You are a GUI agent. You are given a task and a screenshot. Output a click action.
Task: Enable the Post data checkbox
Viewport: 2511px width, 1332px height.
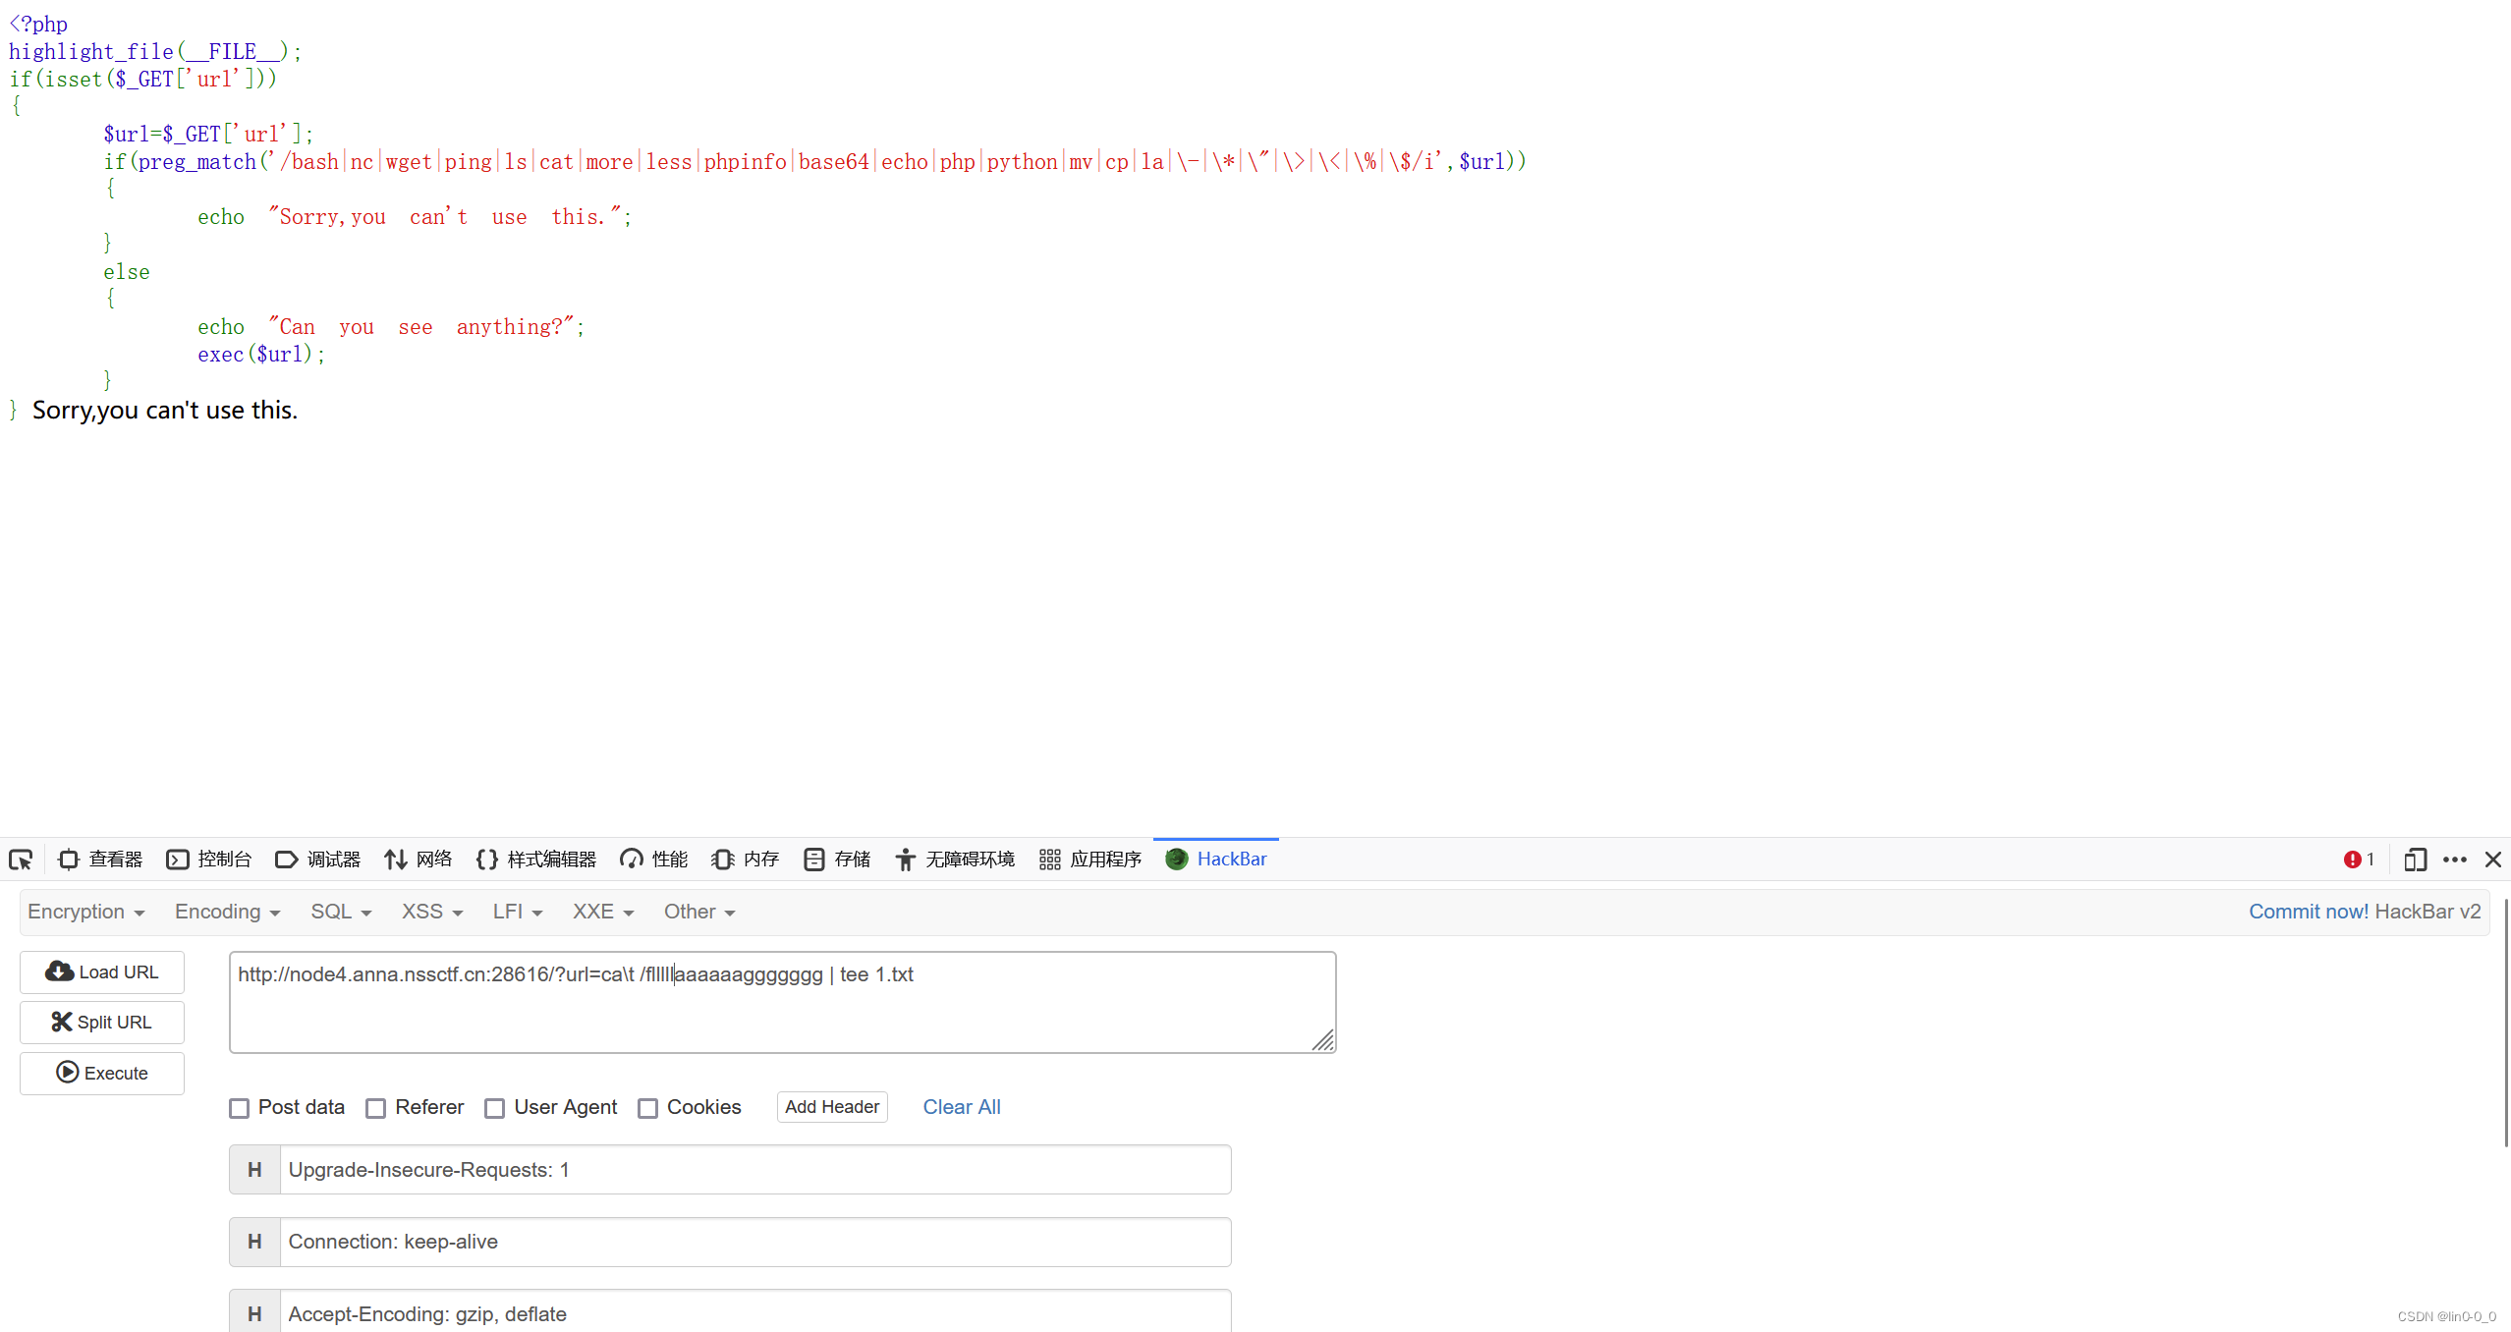tap(240, 1108)
